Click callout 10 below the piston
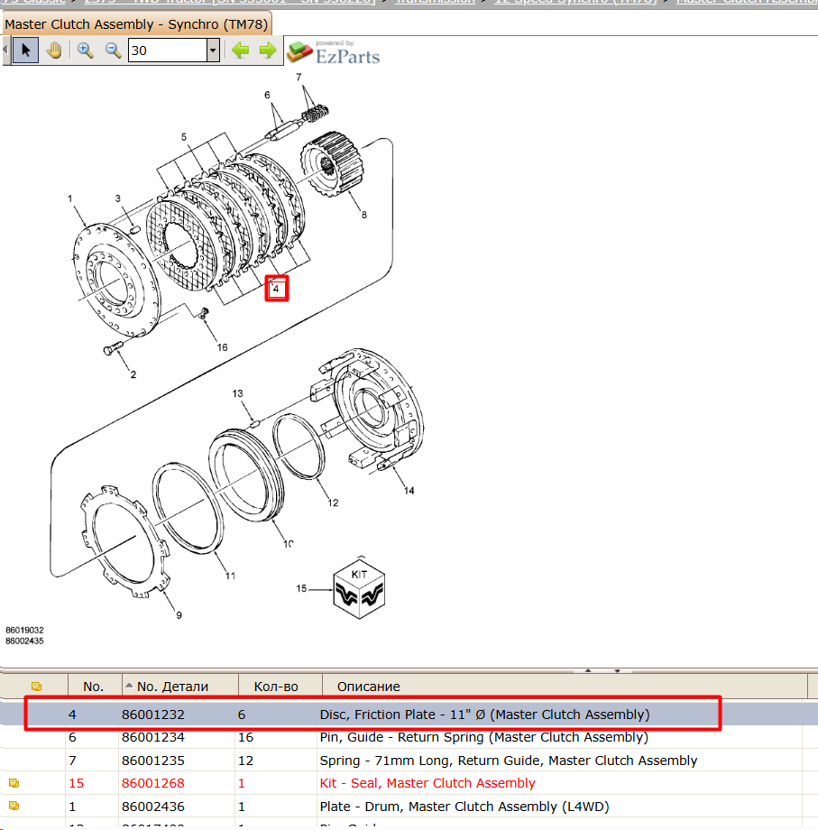 point(289,544)
